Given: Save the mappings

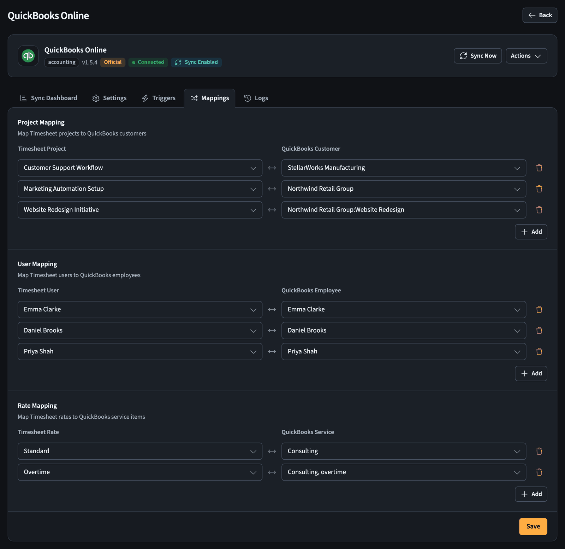Looking at the screenshot, I should pyautogui.click(x=533, y=526).
